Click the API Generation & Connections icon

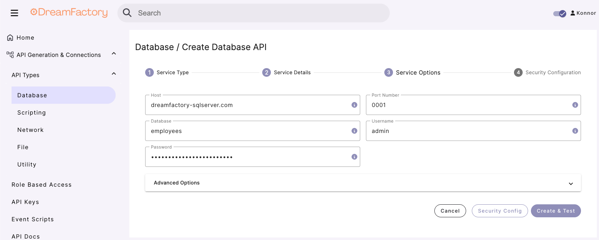(x=10, y=55)
